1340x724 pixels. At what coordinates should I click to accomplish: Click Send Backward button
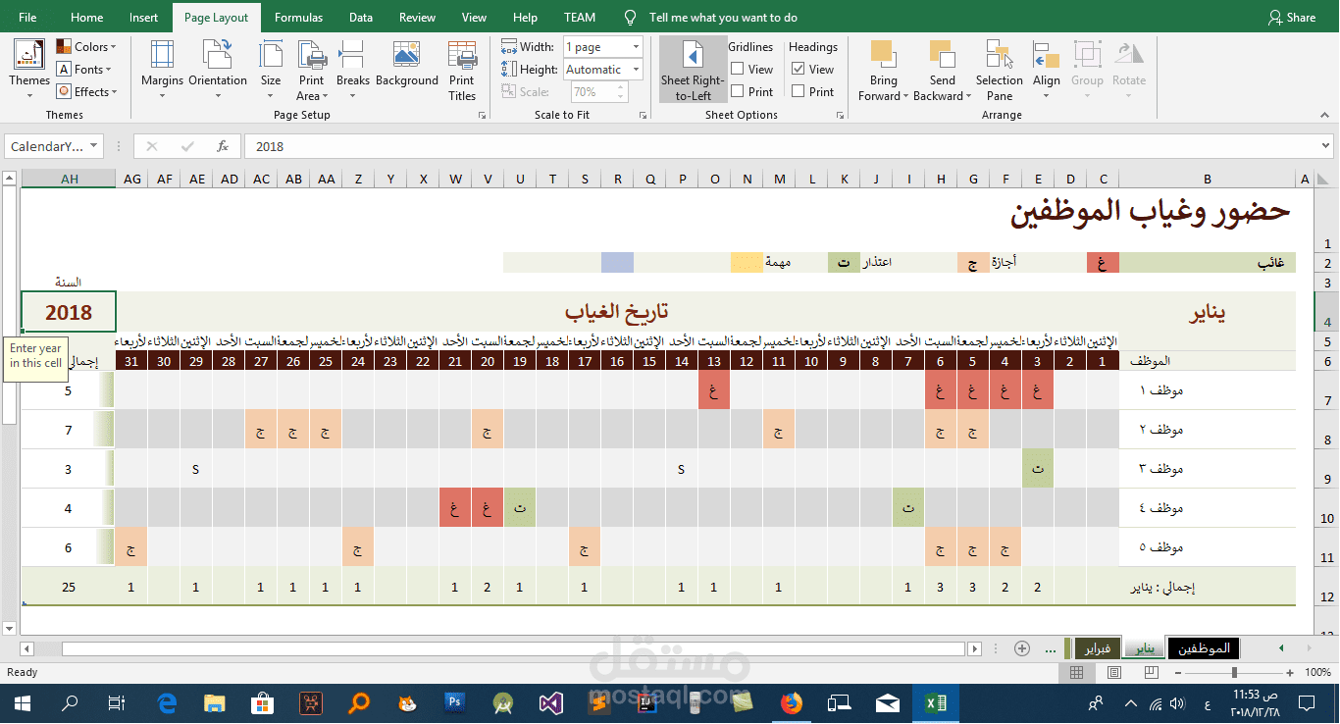coord(942,70)
